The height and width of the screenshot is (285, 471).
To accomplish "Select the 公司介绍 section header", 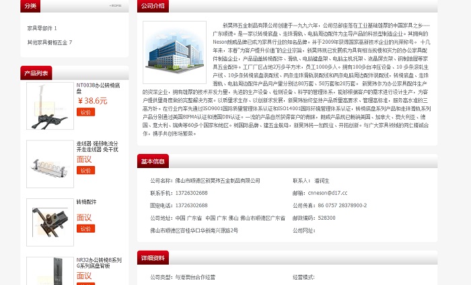I will [x=152, y=6].
